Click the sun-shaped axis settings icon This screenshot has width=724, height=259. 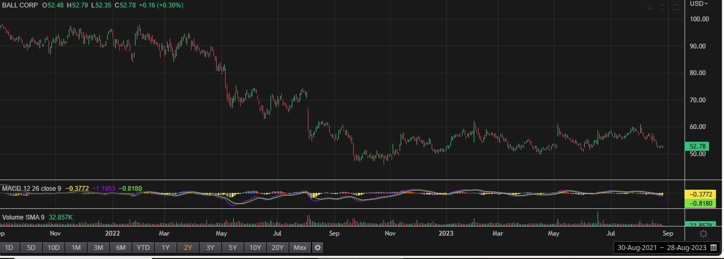coord(703,233)
